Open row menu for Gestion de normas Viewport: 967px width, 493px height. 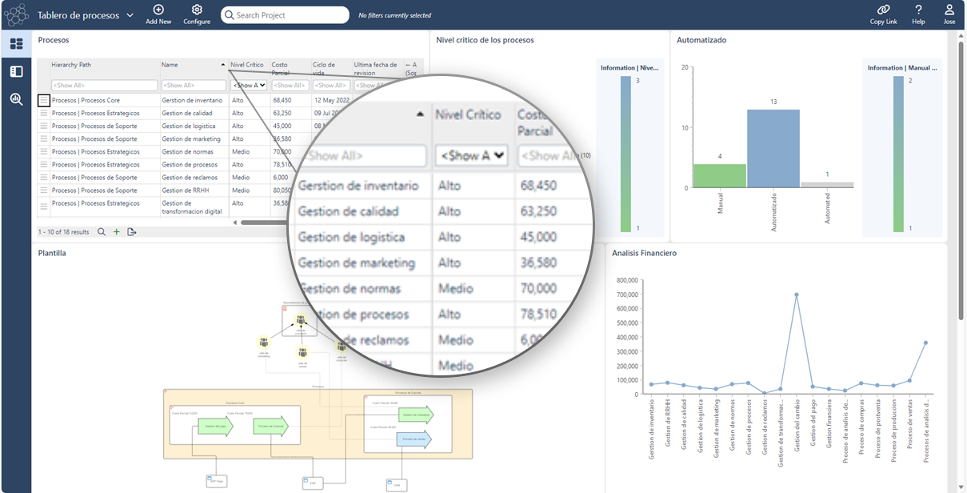tap(44, 152)
